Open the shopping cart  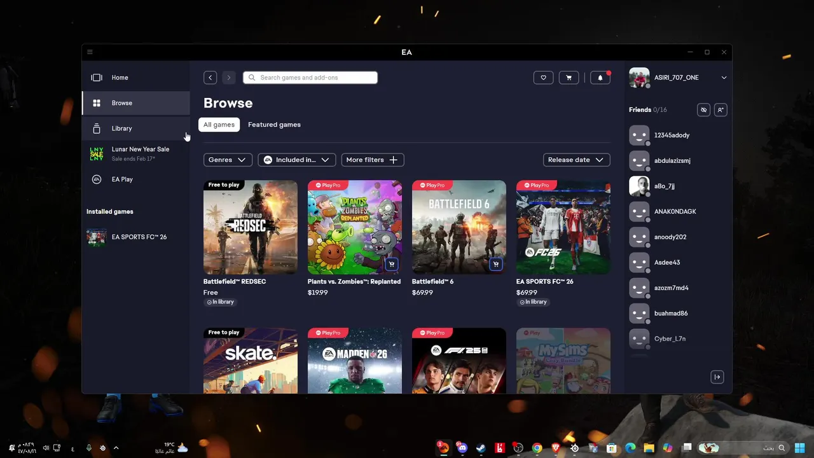coord(569,78)
